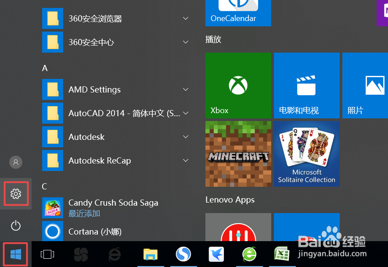Open the red Lenovo Apps tile
Image resolution: width=388 pixels, height=267 pixels.
[x=238, y=227]
